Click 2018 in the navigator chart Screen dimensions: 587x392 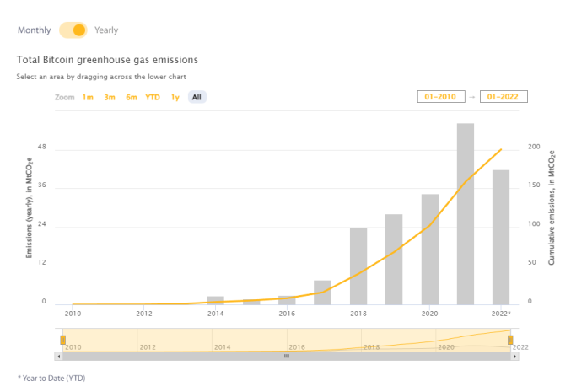[x=371, y=347]
